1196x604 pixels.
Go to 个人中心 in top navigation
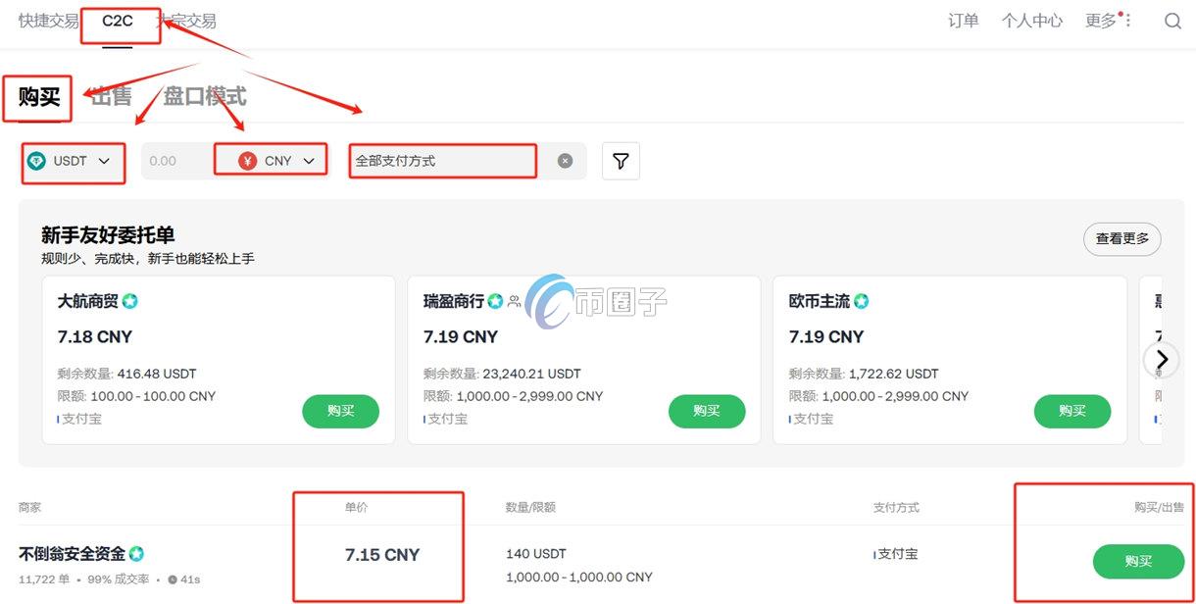tap(1031, 20)
